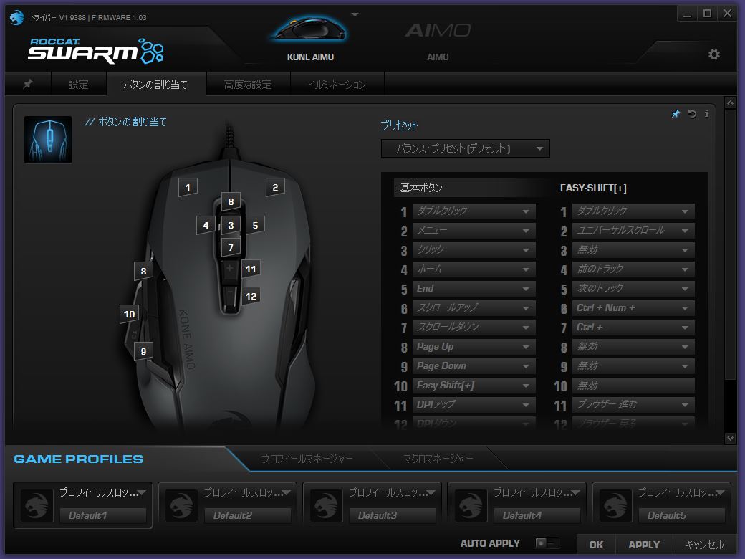The height and width of the screenshot is (559, 745).
Task: Select mouse button marker 11
Action: coord(251,269)
